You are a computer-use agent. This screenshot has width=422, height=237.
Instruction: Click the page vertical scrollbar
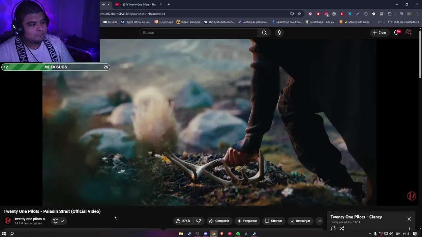pyautogui.click(x=420, y=54)
